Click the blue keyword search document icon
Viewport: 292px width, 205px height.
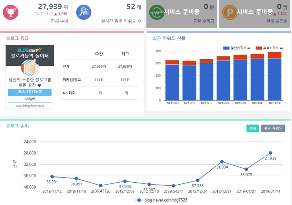click(x=84, y=13)
